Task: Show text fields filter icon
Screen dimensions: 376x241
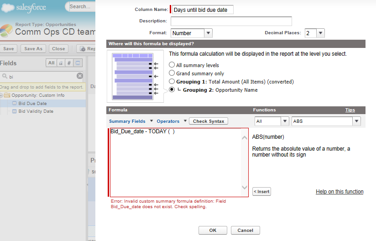Action: pos(61,63)
